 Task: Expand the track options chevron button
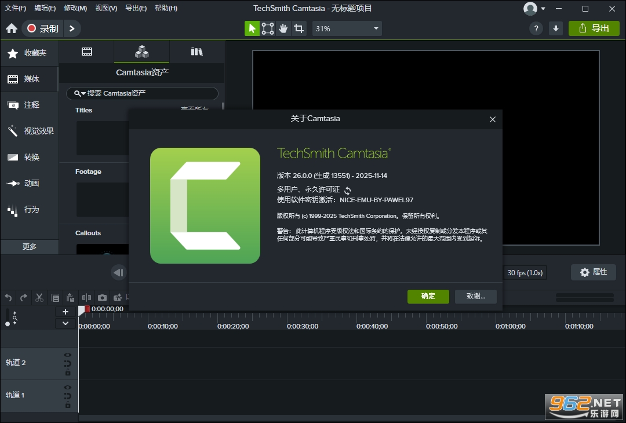pyautogui.click(x=65, y=323)
